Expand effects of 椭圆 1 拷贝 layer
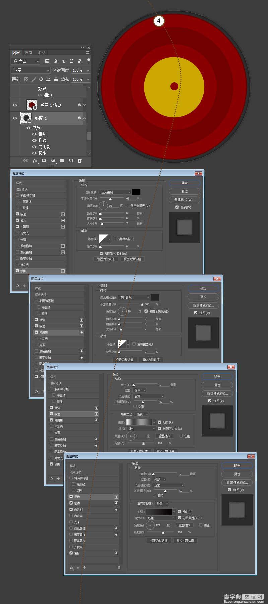This screenshot has height=604, width=268. [84, 105]
